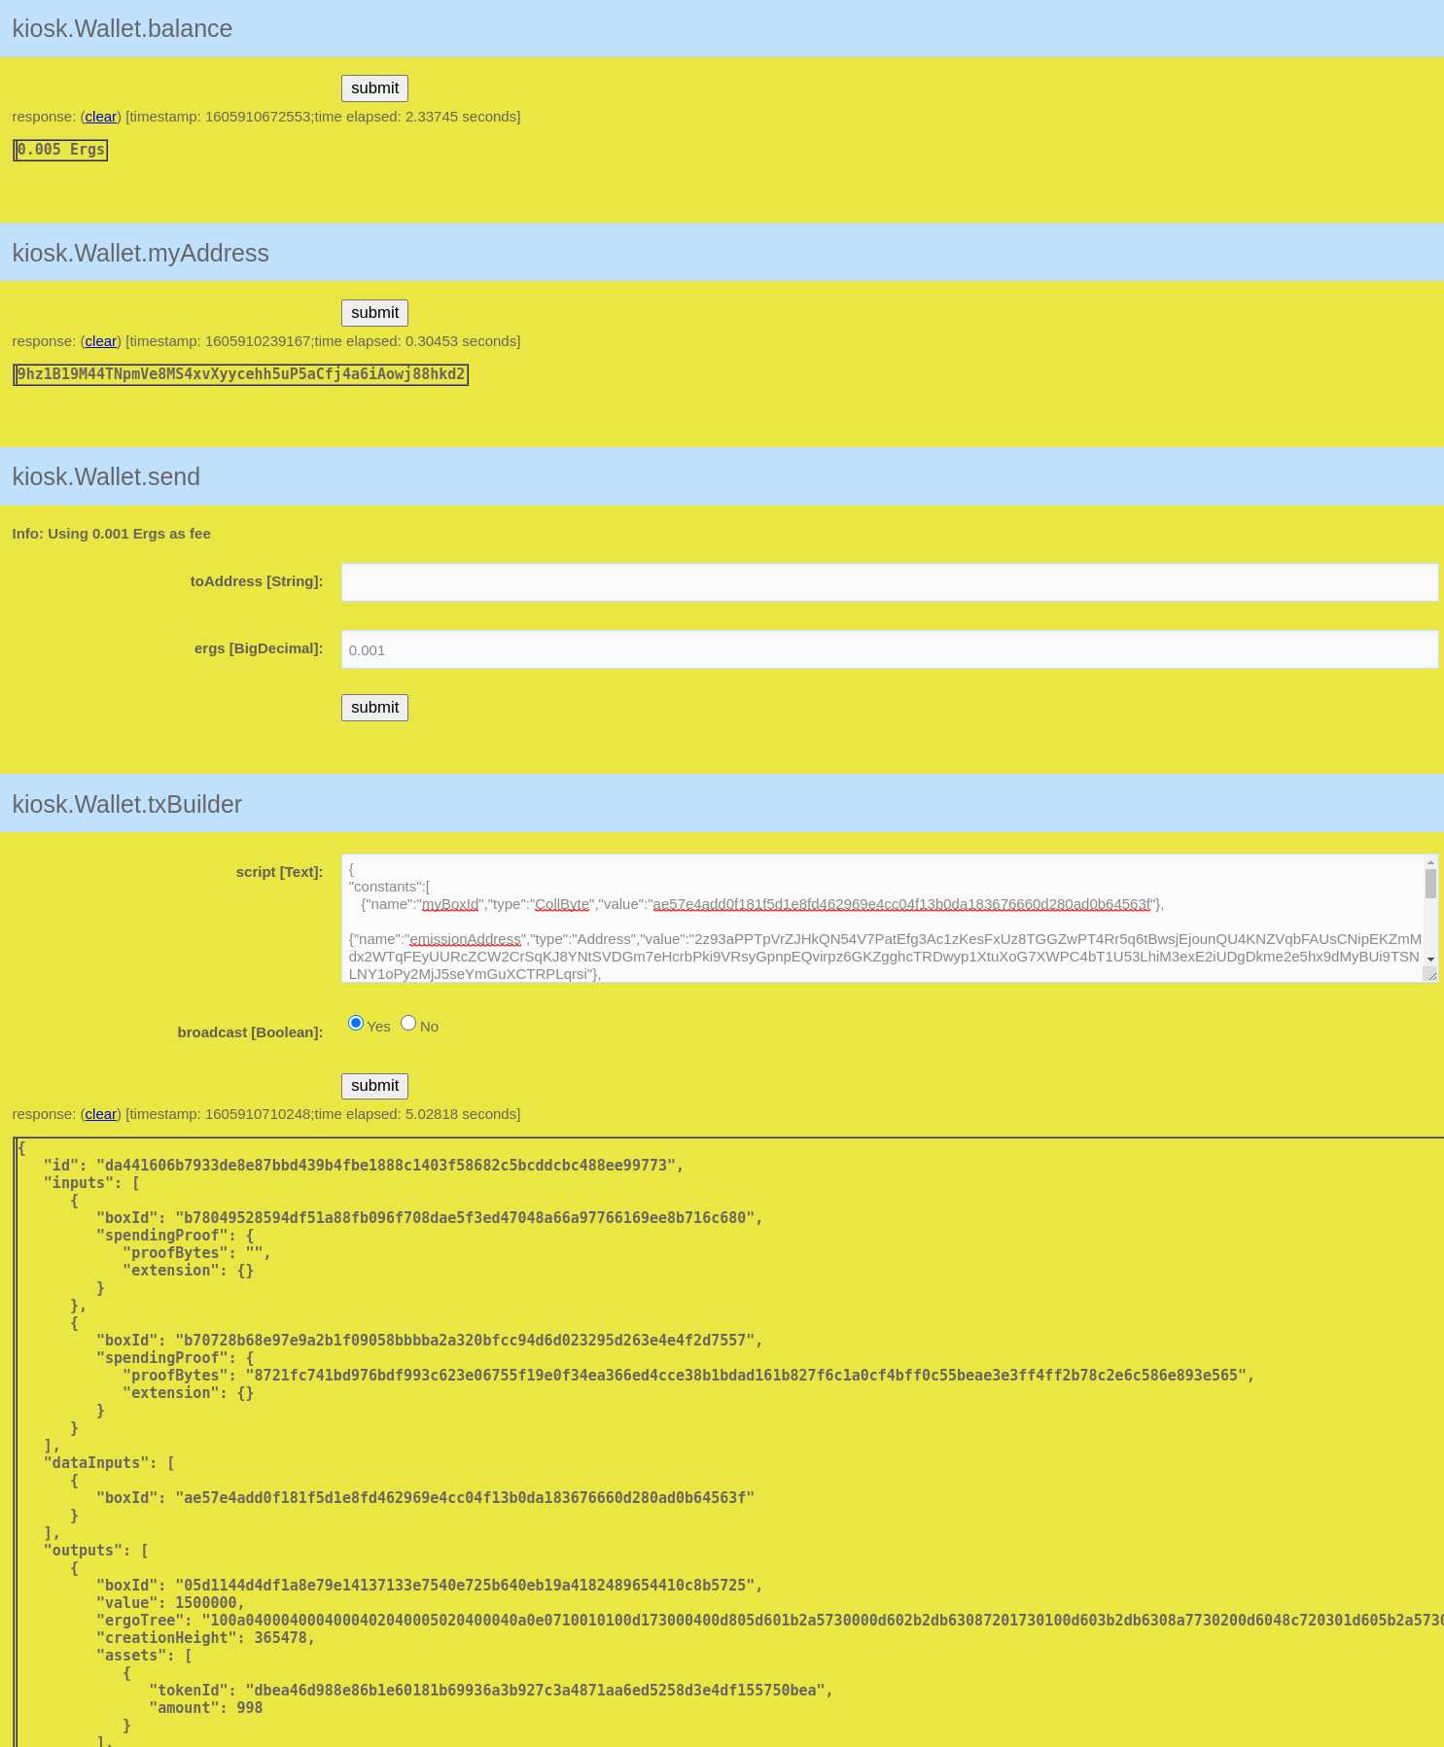Clear the myAddress response output
Viewport: 1444px width, 1747px height.
click(x=100, y=341)
